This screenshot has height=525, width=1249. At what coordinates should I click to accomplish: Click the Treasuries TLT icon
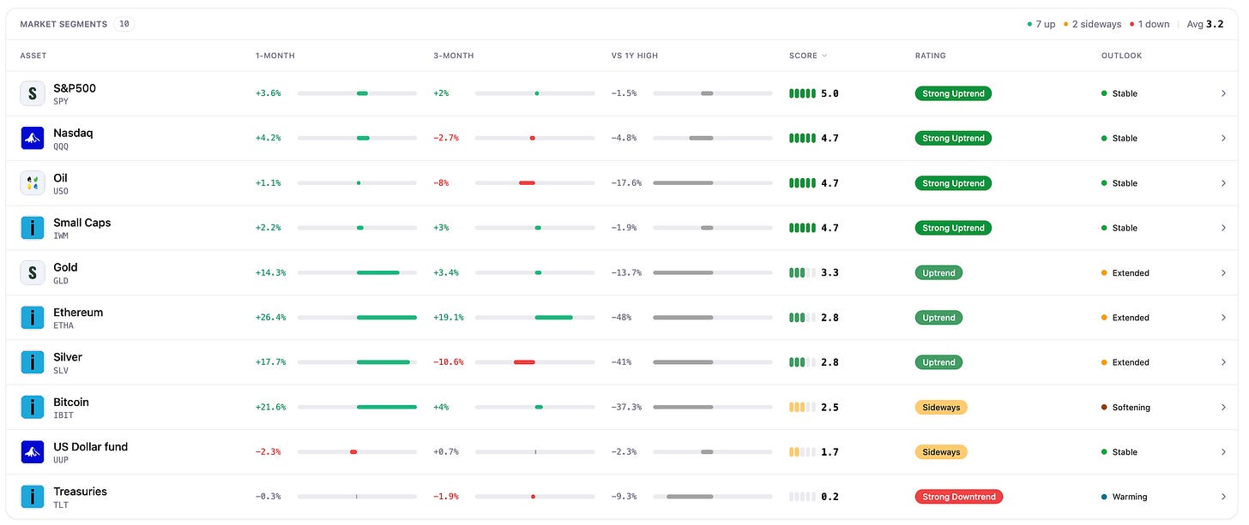pos(33,497)
